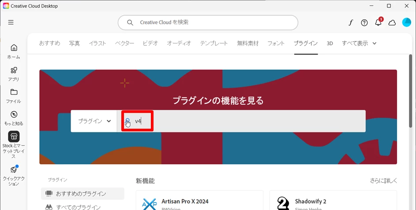Switch to the フォント tab
The height and width of the screenshot is (210, 416).
click(x=276, y=43)
